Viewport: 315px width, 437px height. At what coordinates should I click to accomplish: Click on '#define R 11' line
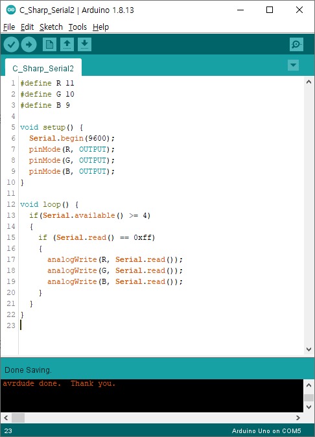pos(47,83)
